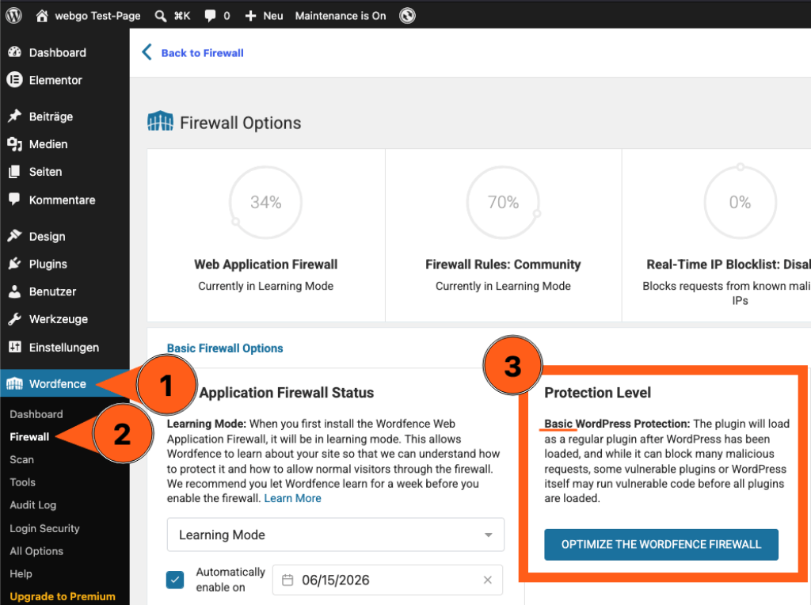This screenshot has width=811, height=605.
Task: Click the Medien media icon
Action: [14, 144]
